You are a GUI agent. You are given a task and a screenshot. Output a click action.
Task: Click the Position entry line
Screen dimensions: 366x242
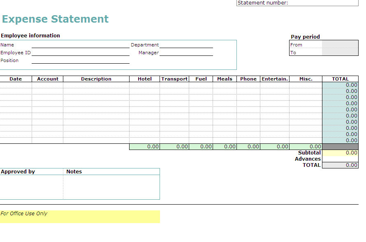pyautogui.click(x=81, y=61)
